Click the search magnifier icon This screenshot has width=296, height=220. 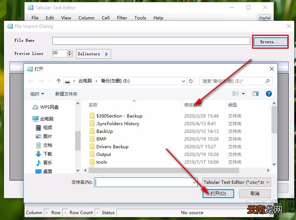click(x=267, y=81)
